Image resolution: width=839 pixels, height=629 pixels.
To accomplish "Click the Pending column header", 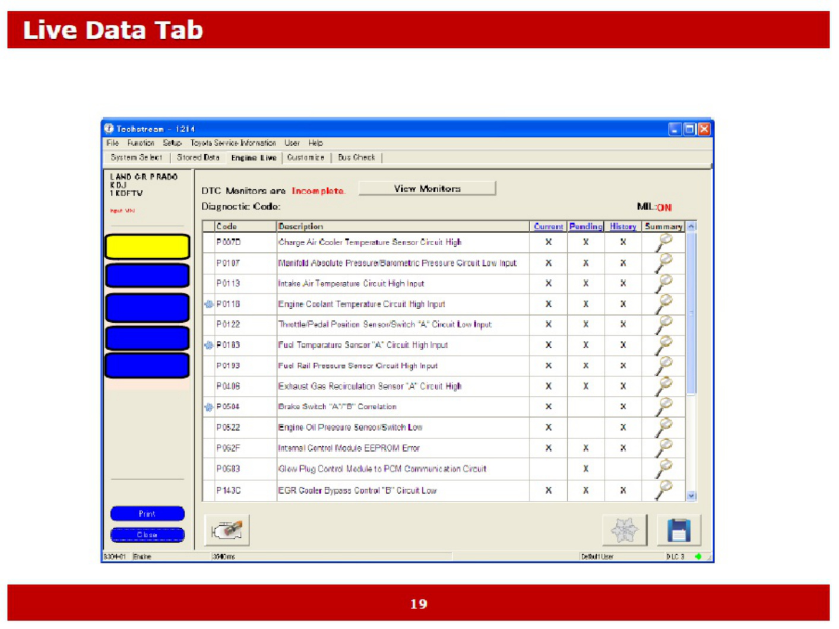I will pos(585,227).
